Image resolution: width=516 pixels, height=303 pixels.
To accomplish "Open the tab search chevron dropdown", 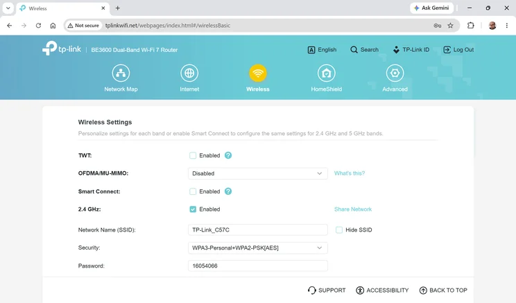I will pyautogui.click(x=8, y=8).
